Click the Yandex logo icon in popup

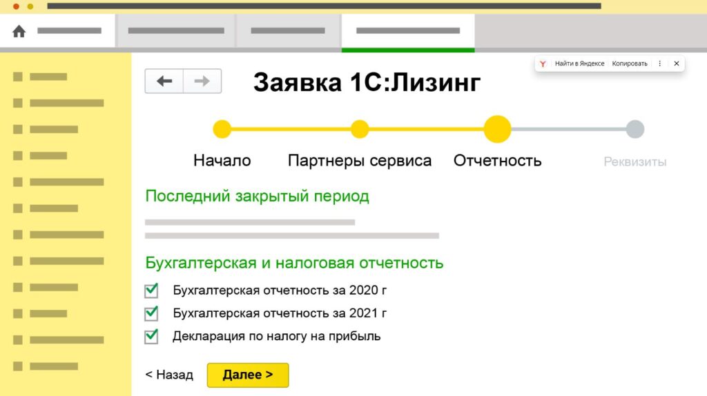543,63
